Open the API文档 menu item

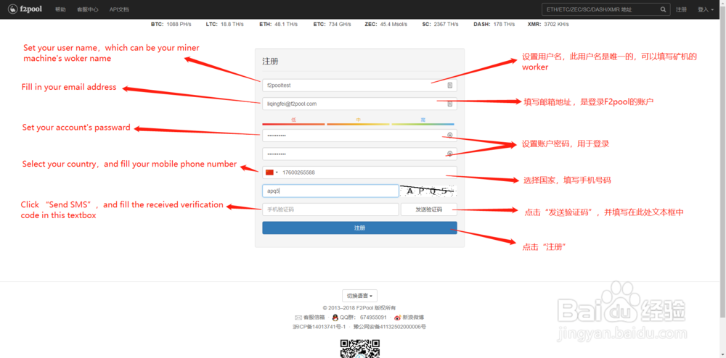pos(119,9)
